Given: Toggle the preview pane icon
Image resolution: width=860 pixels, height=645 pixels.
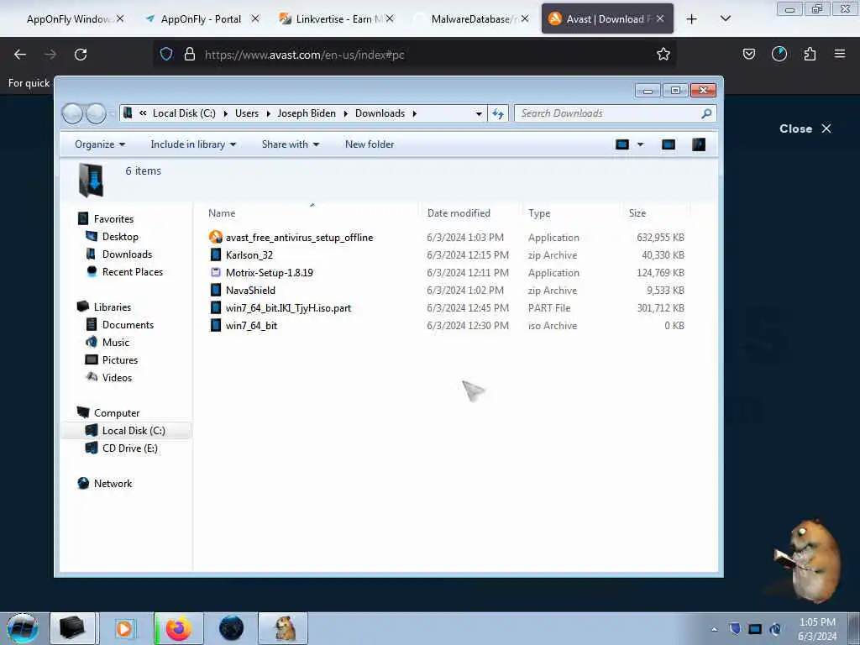Looking at the screenshot, I should [x=668, y=144].
